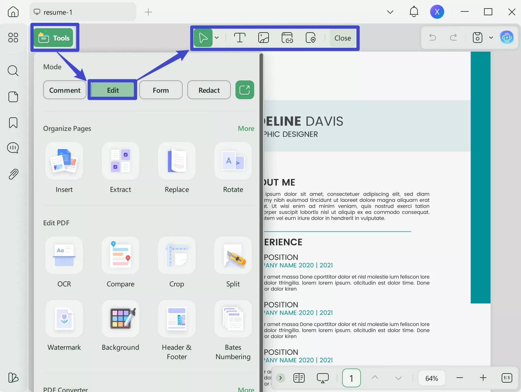Select the Text edit tool in toolbar

pyautogui.click(x=240, y=38)
